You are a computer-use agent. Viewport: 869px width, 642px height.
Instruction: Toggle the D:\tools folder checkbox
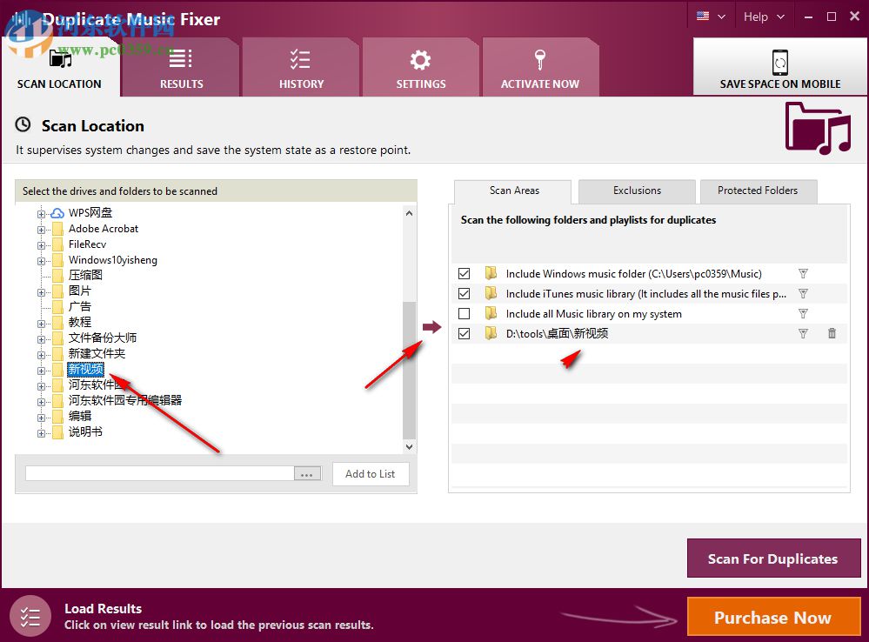point(465,333)
